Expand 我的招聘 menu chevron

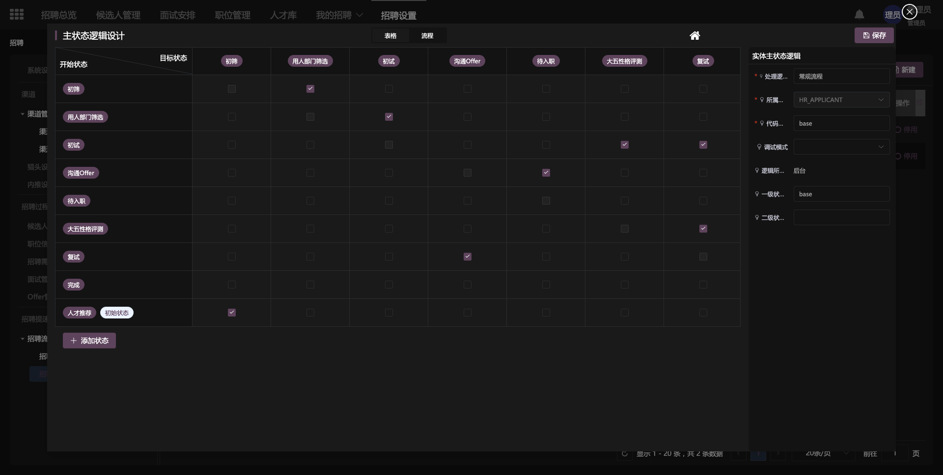(360, 15)
